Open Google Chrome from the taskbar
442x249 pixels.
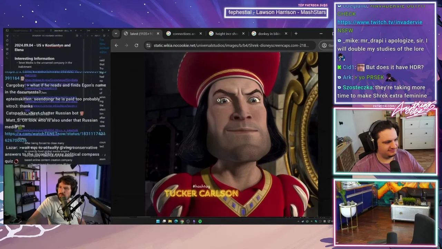tap(182, 221)
